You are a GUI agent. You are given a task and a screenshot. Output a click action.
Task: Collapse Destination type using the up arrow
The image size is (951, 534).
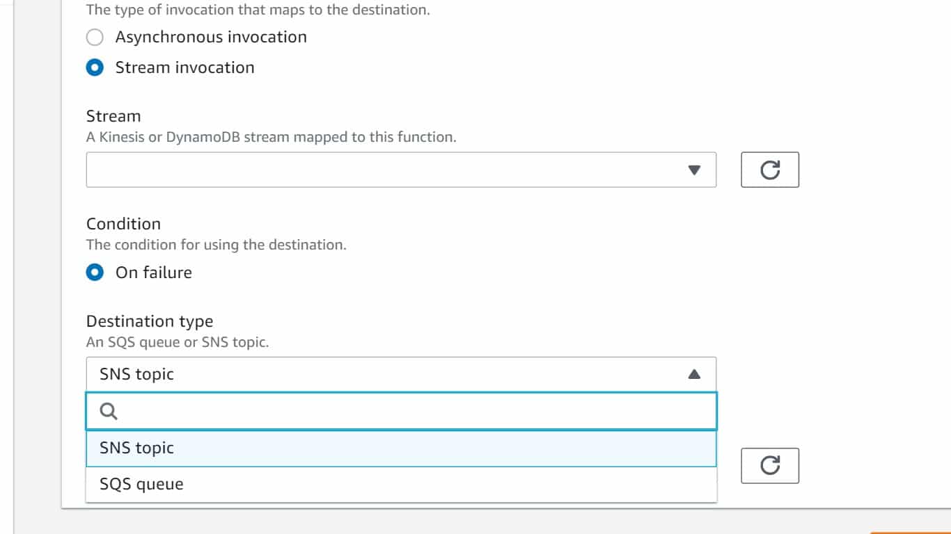[x=693, y=374]
